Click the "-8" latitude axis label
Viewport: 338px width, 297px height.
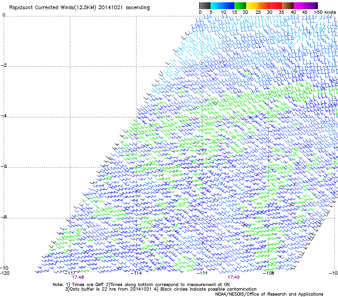[x=4, y=217]
